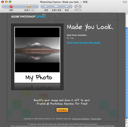Click the orange Join Now button
128x127 pixels.
pyautogui.click(x=62, y=110)
